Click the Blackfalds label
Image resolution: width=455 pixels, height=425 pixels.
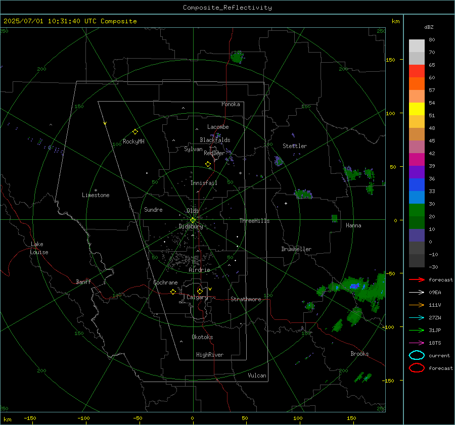click(215, 140)
